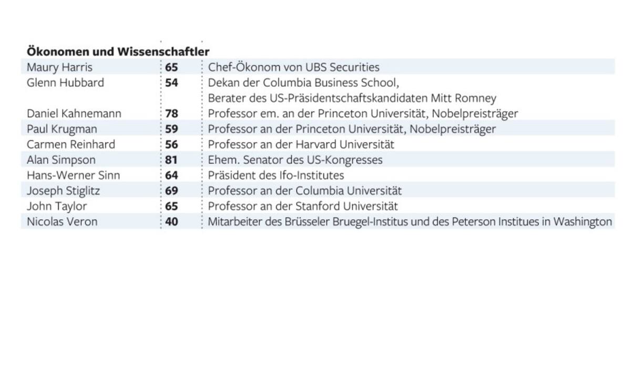Click on Paul Krugman's name
The image size is (644, 386).
(x=62, y=129)
